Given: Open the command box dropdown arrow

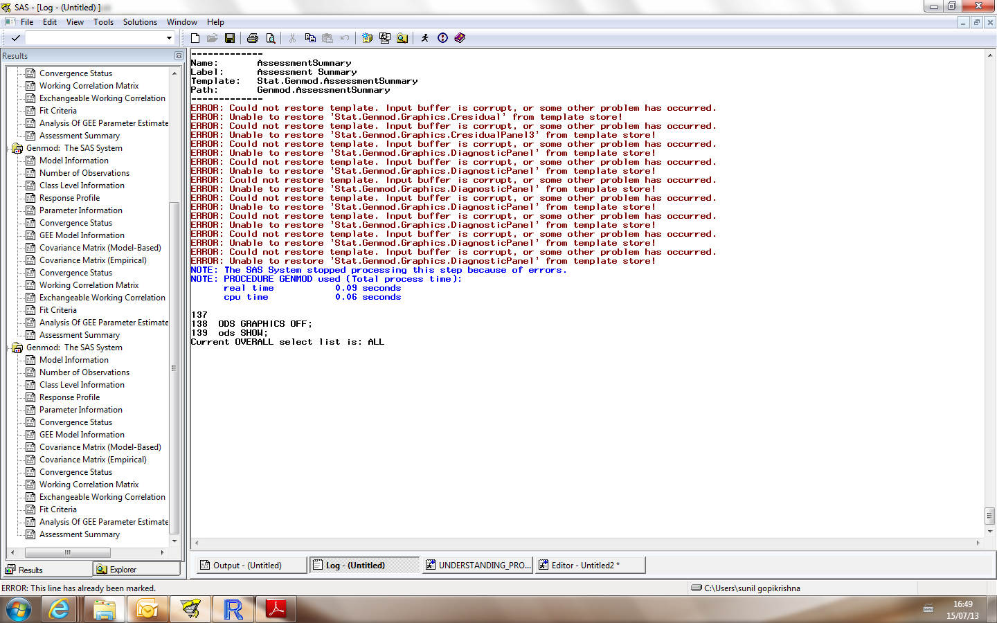Looking at the screenshot, I should pos(169,38).
